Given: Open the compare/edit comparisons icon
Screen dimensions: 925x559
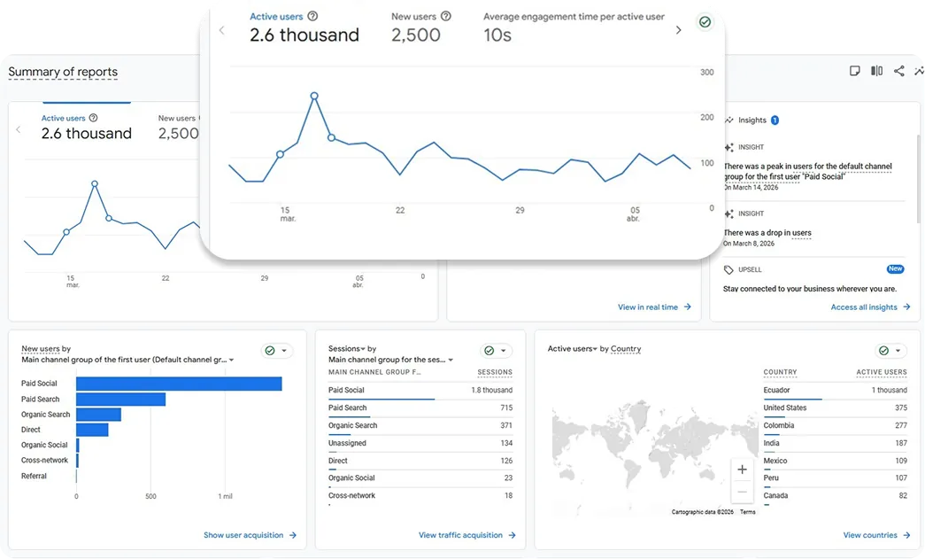Looking at the screenshot, I should [x=876, y=72].
